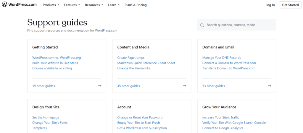Click the arrow in Getting Started card

pos(99,86)
